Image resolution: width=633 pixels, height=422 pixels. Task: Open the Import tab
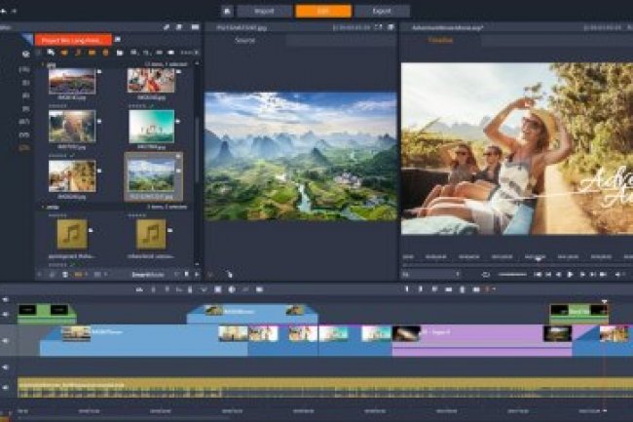point(265,11)
